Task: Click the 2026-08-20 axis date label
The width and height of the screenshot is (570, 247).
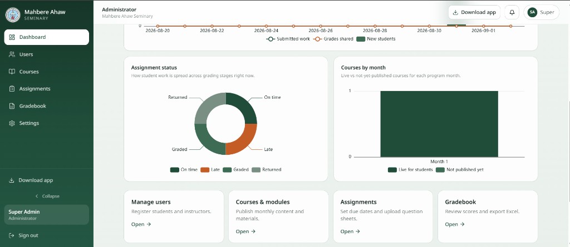Action: click(x=158, y=31)
